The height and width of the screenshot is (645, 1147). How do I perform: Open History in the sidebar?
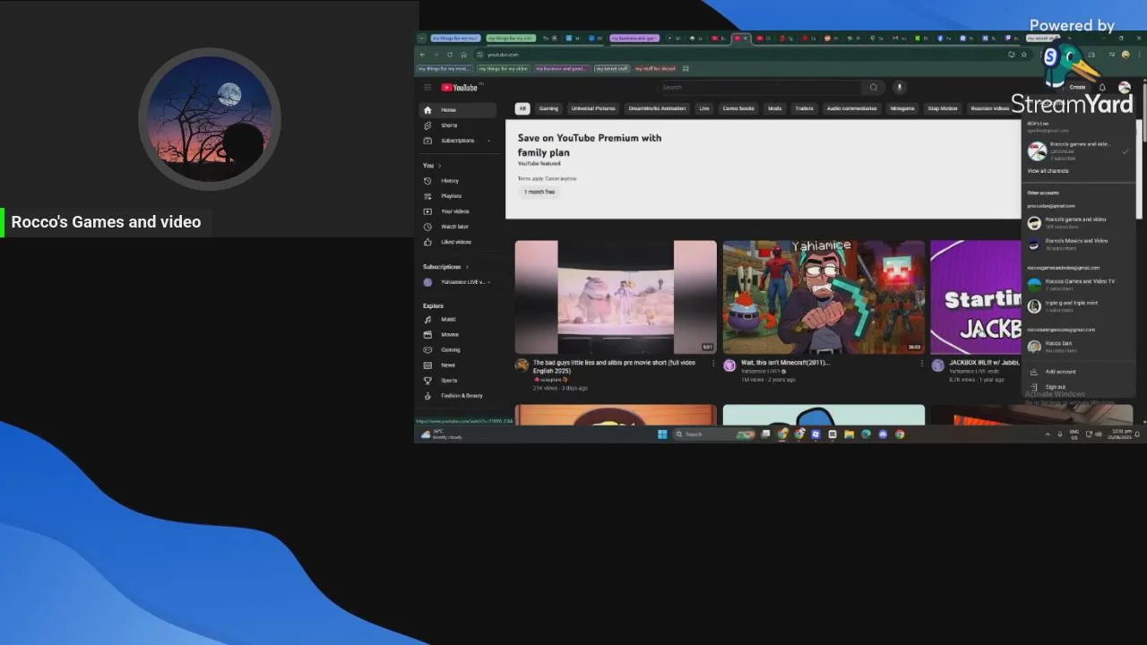(458, 181)
